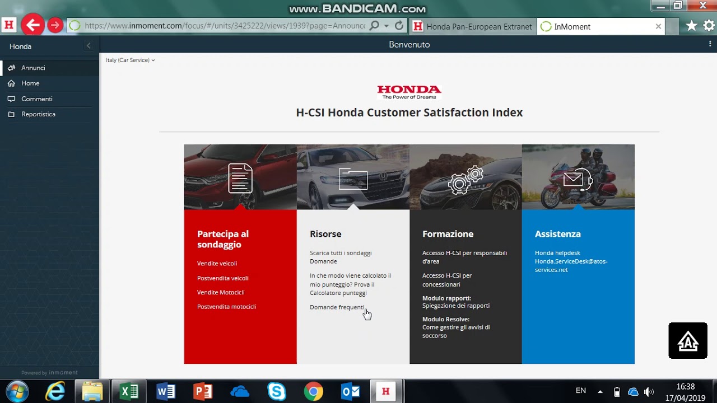Open Accesso H-CSI per concessionari link
717x403 pixels.
pyautogui.click(x=447, y=280)
